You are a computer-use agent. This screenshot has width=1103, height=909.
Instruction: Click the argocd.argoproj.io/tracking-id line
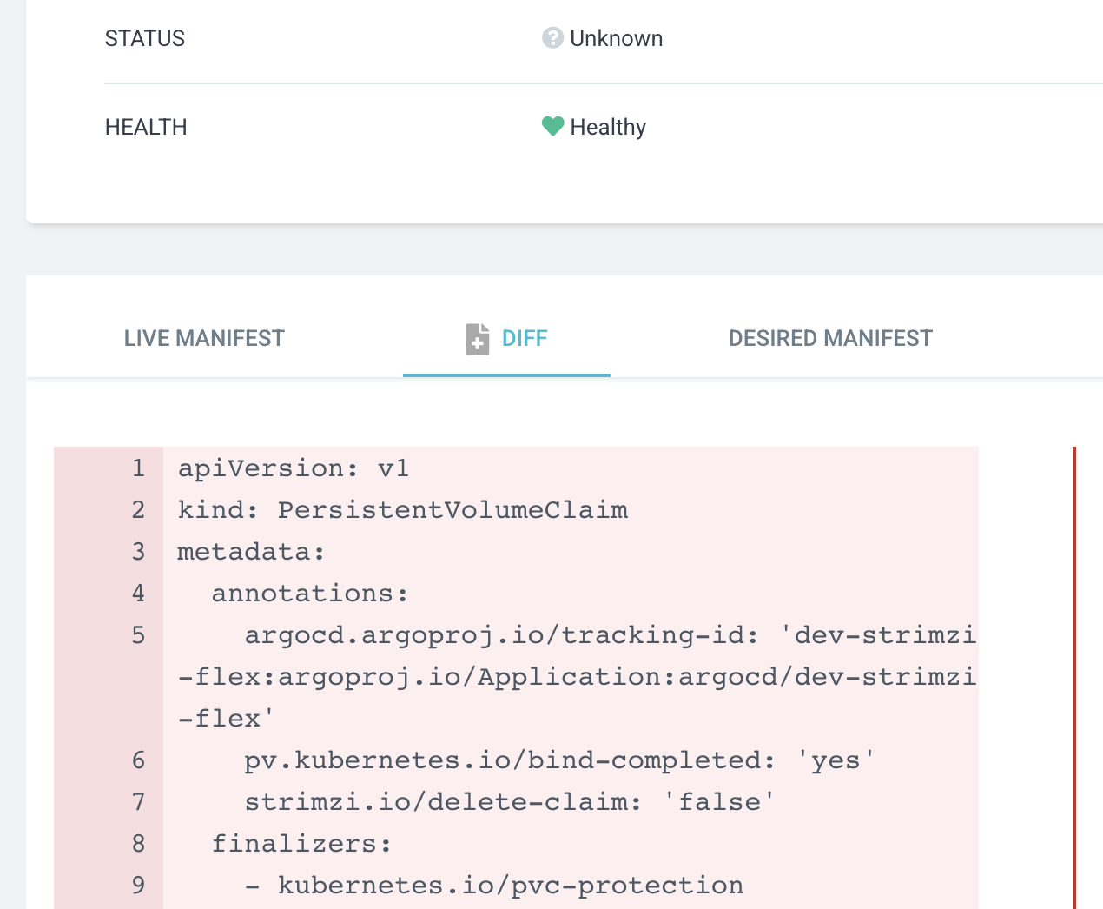[x=578, y=677]
